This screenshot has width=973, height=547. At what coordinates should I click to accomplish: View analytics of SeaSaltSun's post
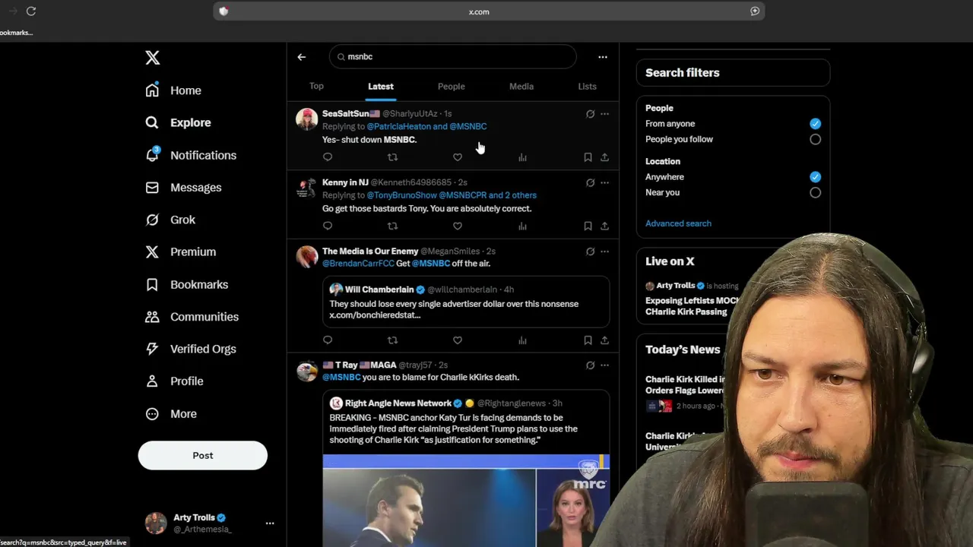point(522,157)
